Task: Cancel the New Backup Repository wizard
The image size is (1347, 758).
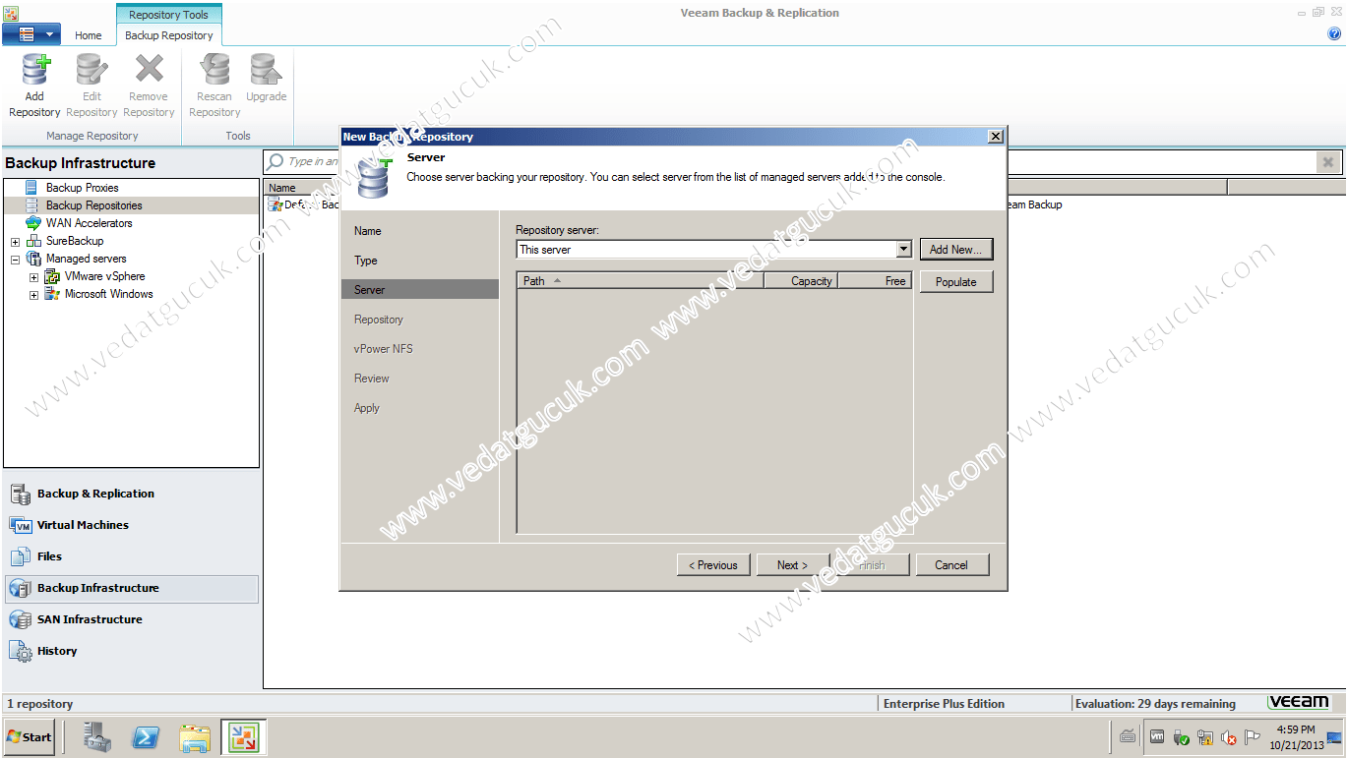Action: click(951, 565)
